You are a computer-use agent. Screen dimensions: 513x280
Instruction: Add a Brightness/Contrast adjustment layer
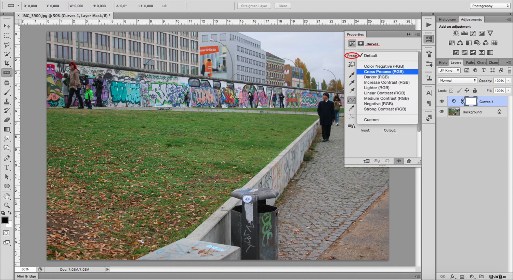click(455, 33)
